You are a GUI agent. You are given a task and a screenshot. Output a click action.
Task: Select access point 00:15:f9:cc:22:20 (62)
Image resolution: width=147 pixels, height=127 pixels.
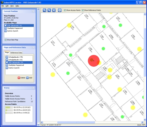click(19, 107)
